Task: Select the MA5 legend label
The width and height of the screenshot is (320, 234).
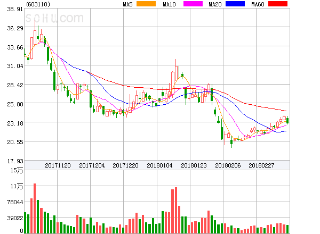Action: (x=127, y=4)
